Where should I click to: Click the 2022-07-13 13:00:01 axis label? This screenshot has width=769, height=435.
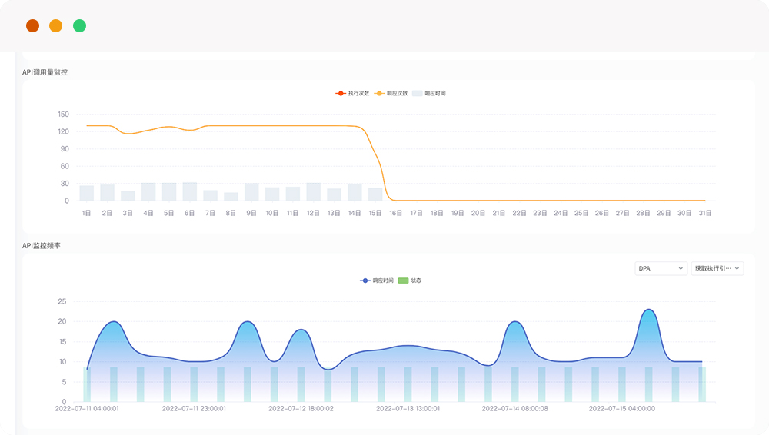coord(408,409)
